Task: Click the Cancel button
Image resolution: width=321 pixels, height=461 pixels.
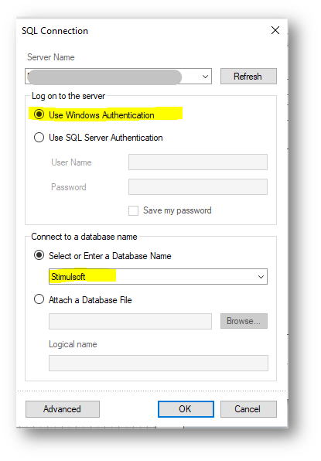Action: click(x=248, y=409)
